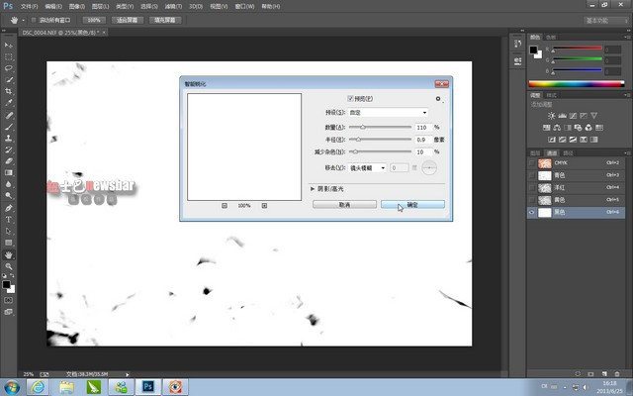
Task: Show the CMYK channel visibility
Action: pos(534,162)
